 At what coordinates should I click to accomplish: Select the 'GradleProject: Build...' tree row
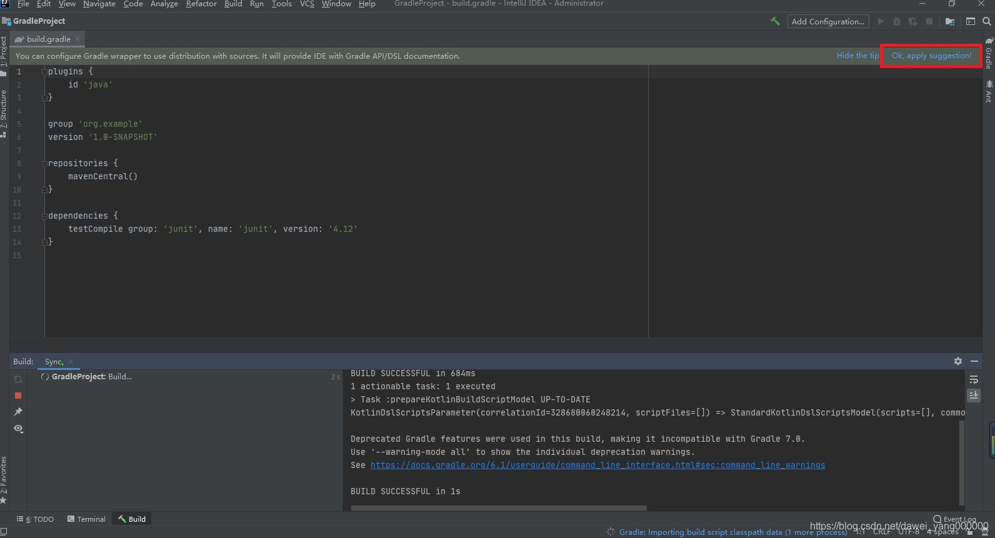(x=186, y=377)
